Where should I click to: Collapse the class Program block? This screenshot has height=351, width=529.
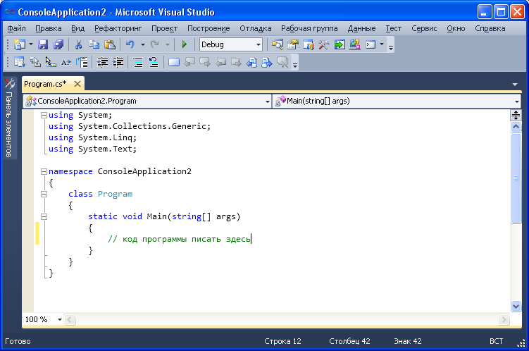point(44,194)
